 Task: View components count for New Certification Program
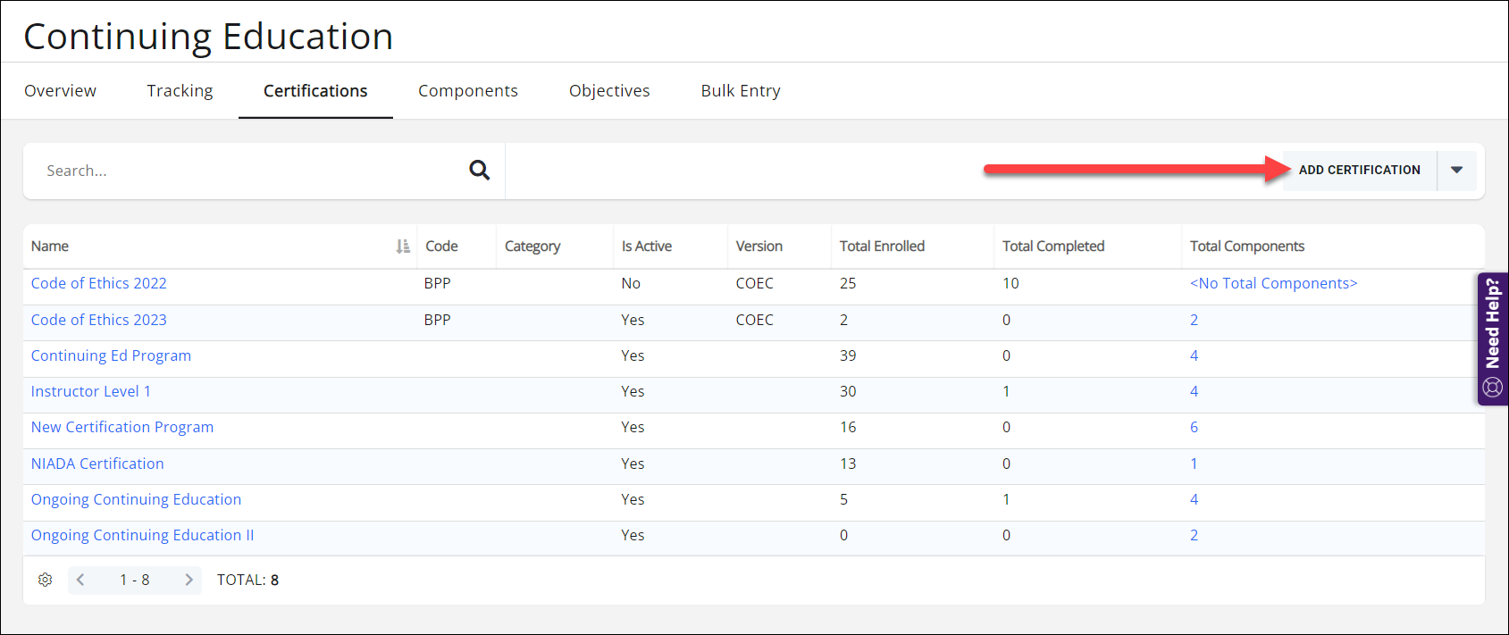point(1194,427)
